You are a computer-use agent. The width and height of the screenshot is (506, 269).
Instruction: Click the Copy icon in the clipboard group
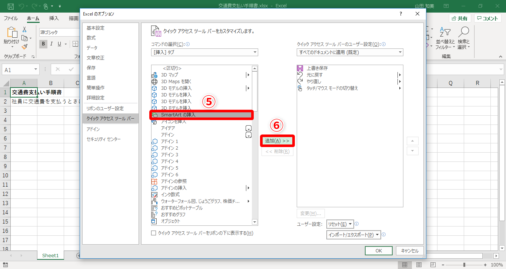tap(24, 38)
